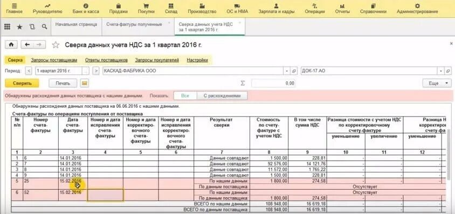Open period selection ellipsis button
Screen dimensions: 455x214
click(x=86, y=71)
